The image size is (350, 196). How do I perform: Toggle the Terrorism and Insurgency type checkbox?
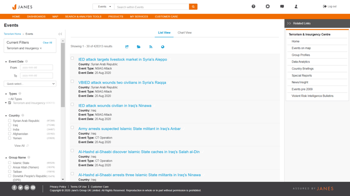point(10,103)
